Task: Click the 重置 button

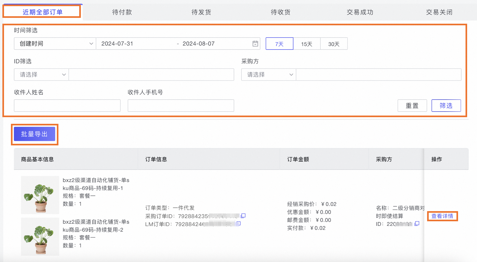Action: coord(412,106)
